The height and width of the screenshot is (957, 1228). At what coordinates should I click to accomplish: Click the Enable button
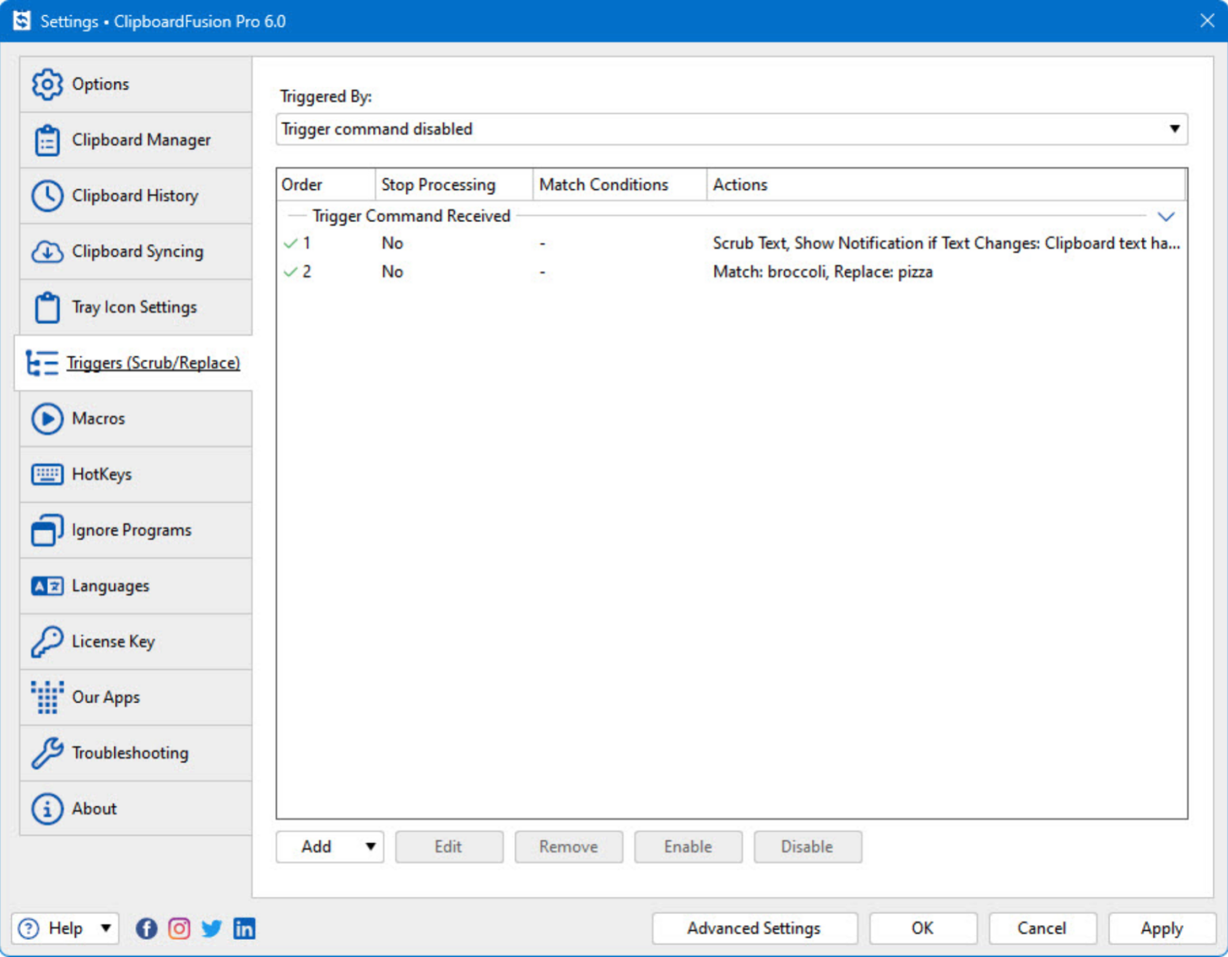coord(688,846)
